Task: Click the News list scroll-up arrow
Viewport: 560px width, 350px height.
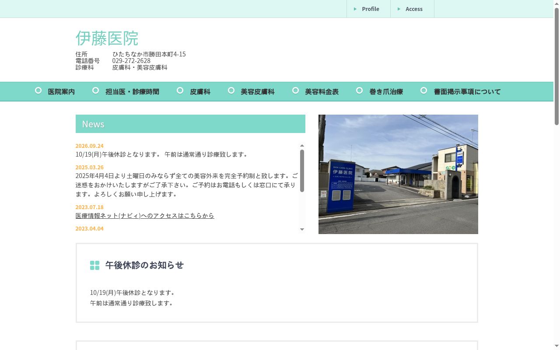Action: pyautogui.click(x=302, y=146)
